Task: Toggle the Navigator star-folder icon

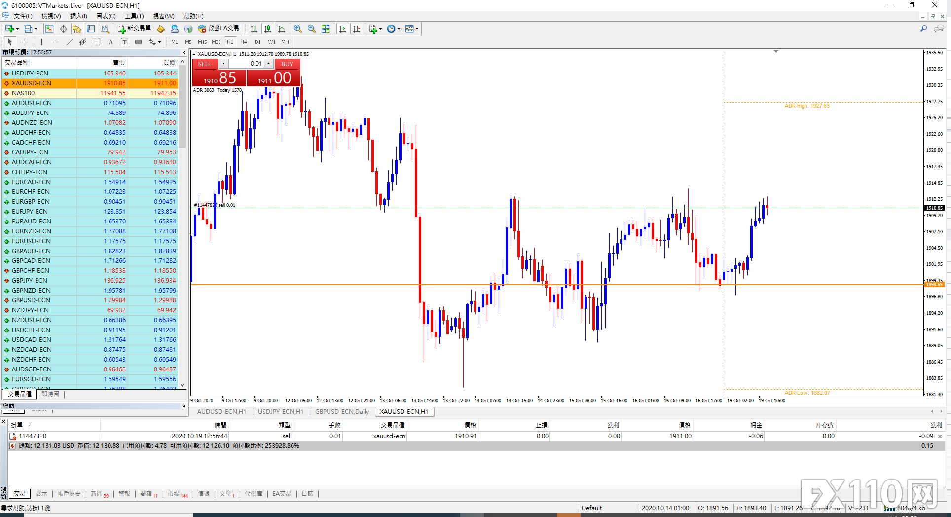Action: (x=77, y=29)
